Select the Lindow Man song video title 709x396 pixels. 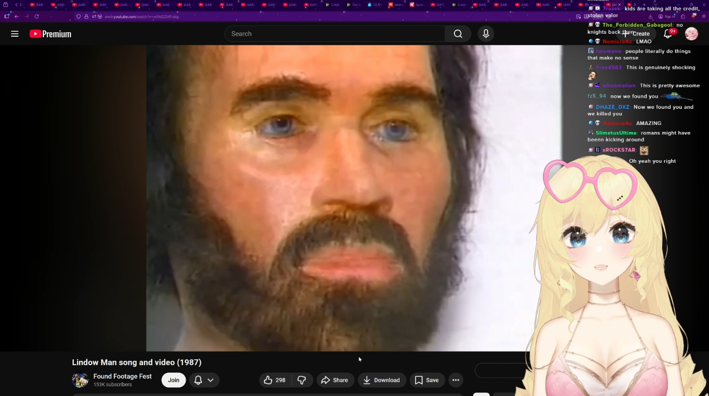(137, 362)
